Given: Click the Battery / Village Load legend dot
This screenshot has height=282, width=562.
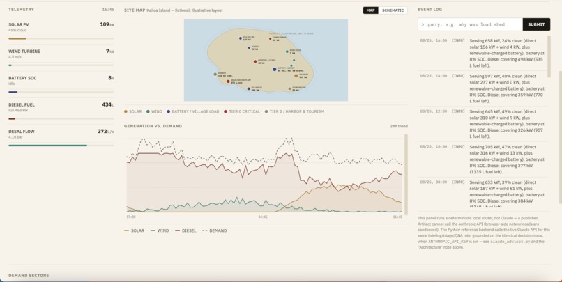Looking at the screenshot, I should (169, 111).
